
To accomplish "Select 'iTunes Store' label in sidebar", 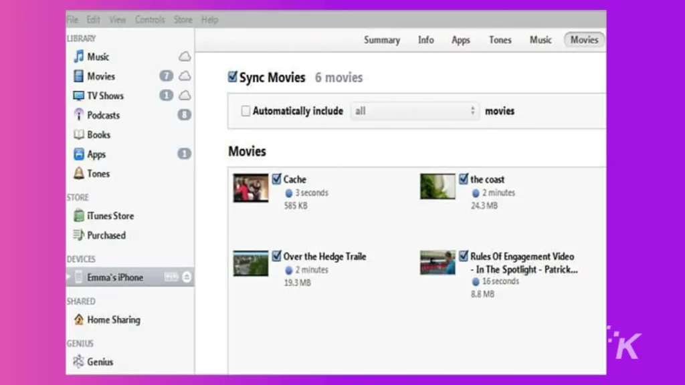I will pos(110,216).
